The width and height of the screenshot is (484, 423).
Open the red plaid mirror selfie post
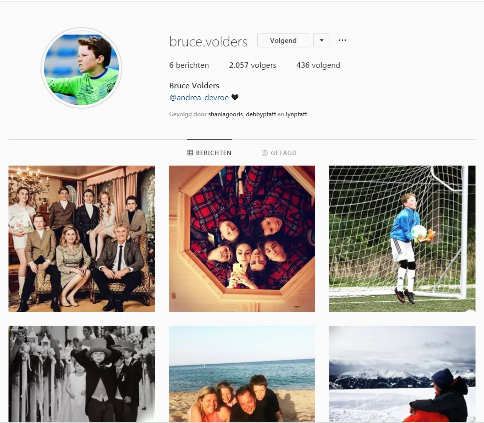[242, 238]
